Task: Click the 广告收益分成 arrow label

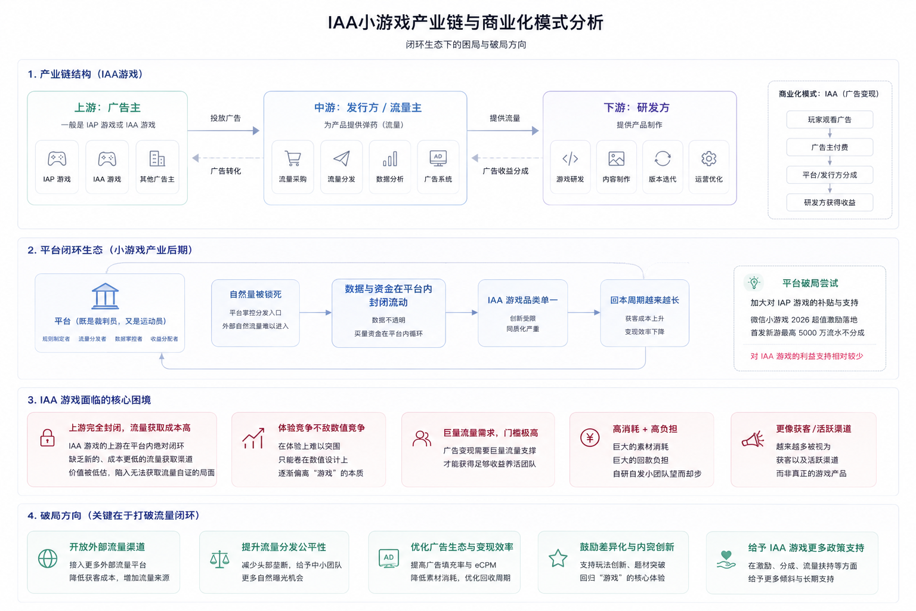Action: [x=505, y=171]
